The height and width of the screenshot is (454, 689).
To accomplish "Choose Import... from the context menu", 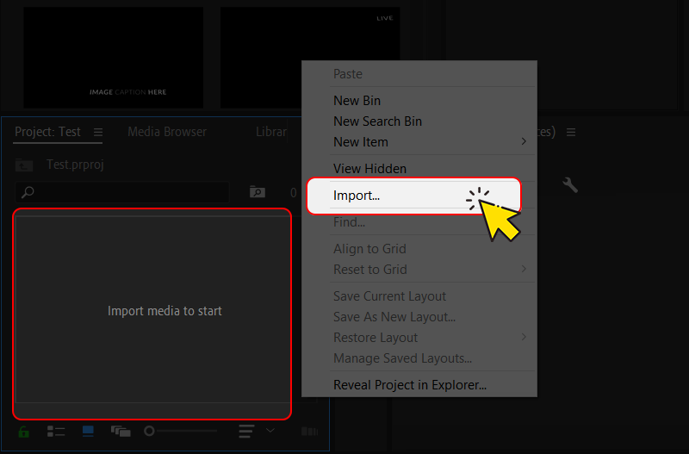I will [357, 196].
